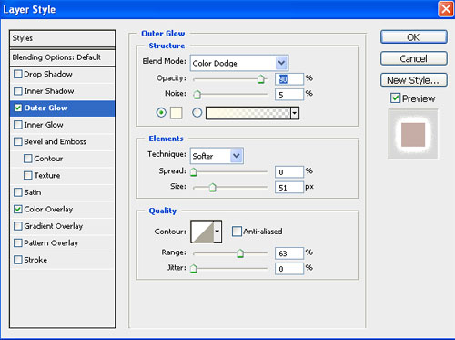Screen dimensions: 455x340
Task: Click the New Style... button
Action: pyautogui.click(x=414, y=80)
